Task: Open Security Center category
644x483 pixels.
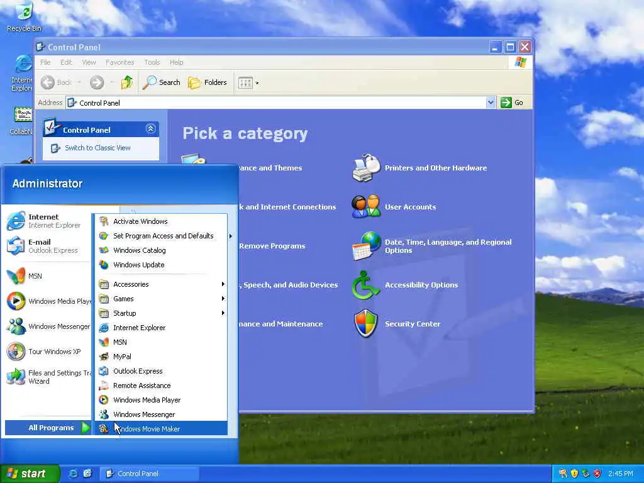Action: (413, 324)
